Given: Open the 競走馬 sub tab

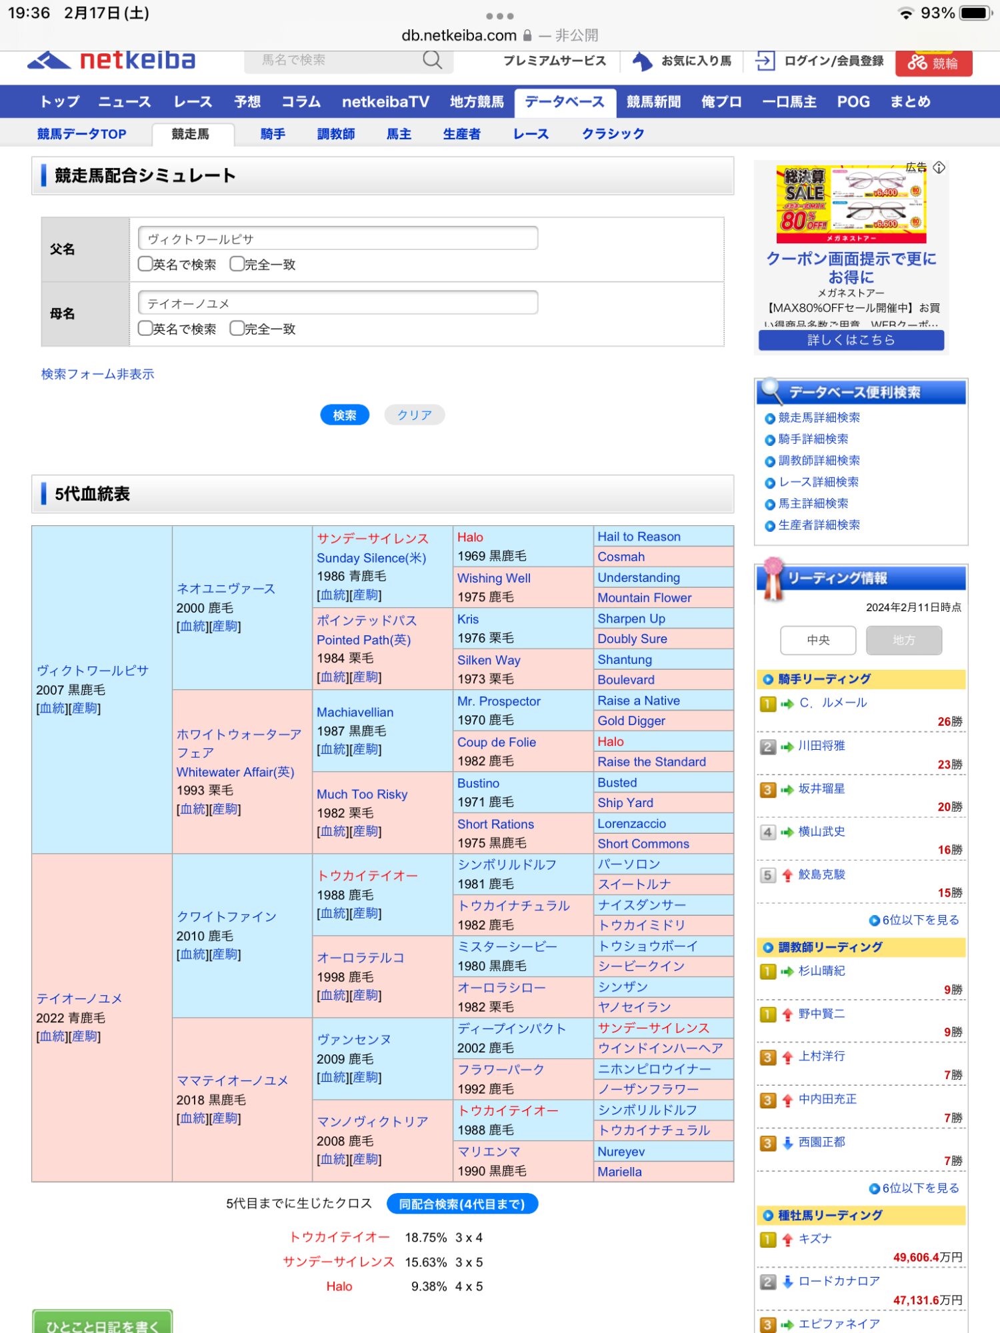Looking at the screenshot, I should coord(191,134).
